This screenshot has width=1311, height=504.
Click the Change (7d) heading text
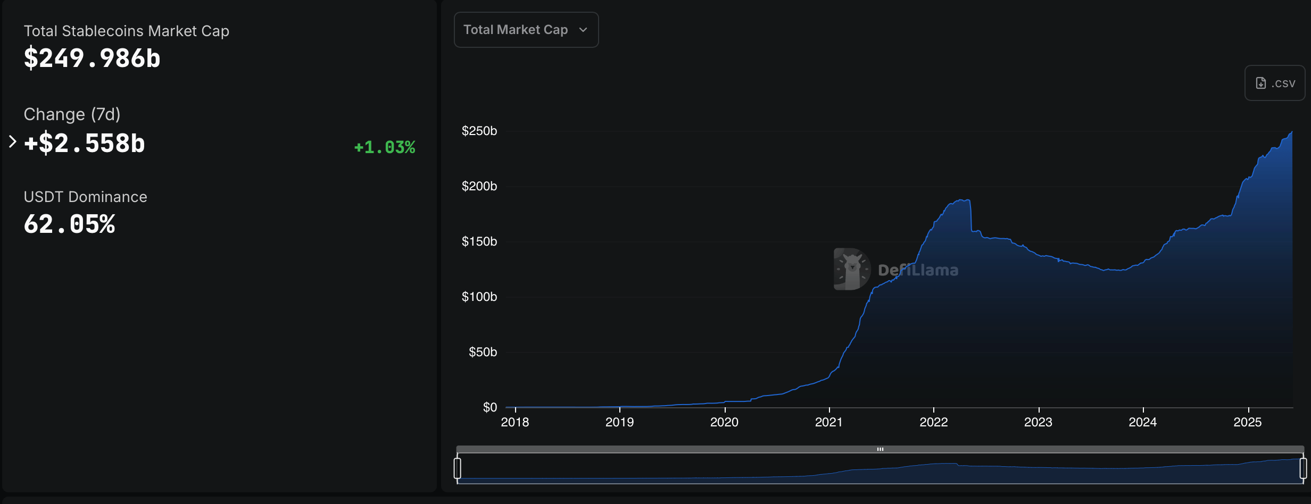coord(72,114)
